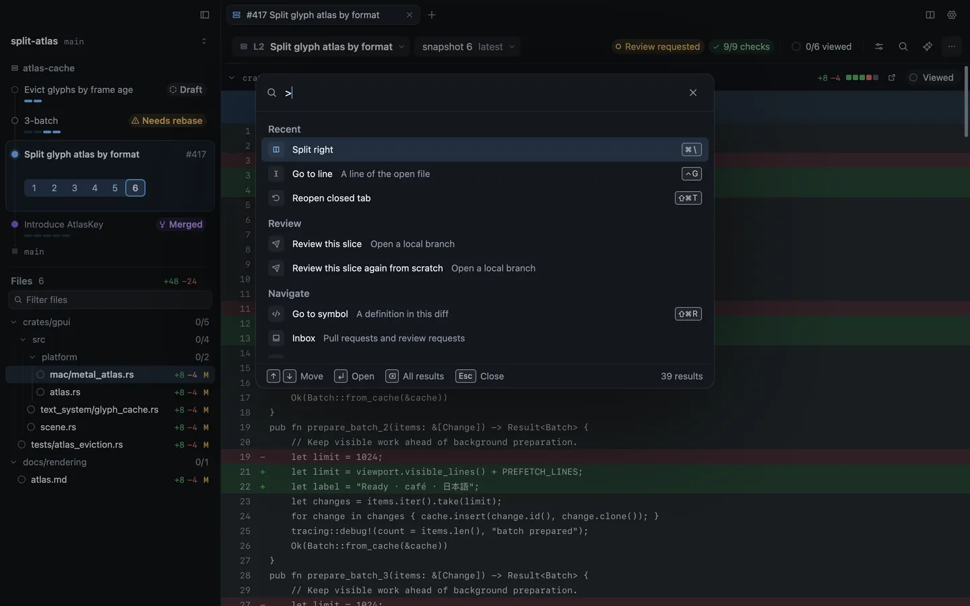Screen dimensions: 970x606
Task: Open file in external window icon
Action: point(892,77)
